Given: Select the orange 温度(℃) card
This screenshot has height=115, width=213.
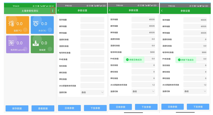Looking at the screenshot, I should pos(18,25).
